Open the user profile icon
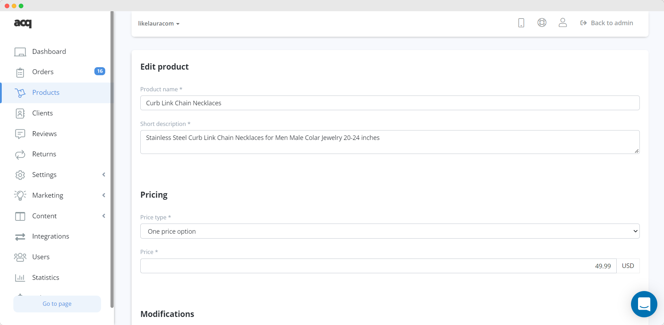 tap(563, 23)
